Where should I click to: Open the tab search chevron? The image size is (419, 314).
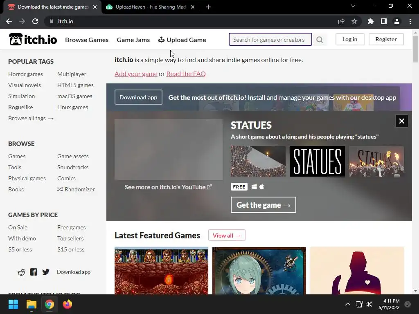[353, 6]
